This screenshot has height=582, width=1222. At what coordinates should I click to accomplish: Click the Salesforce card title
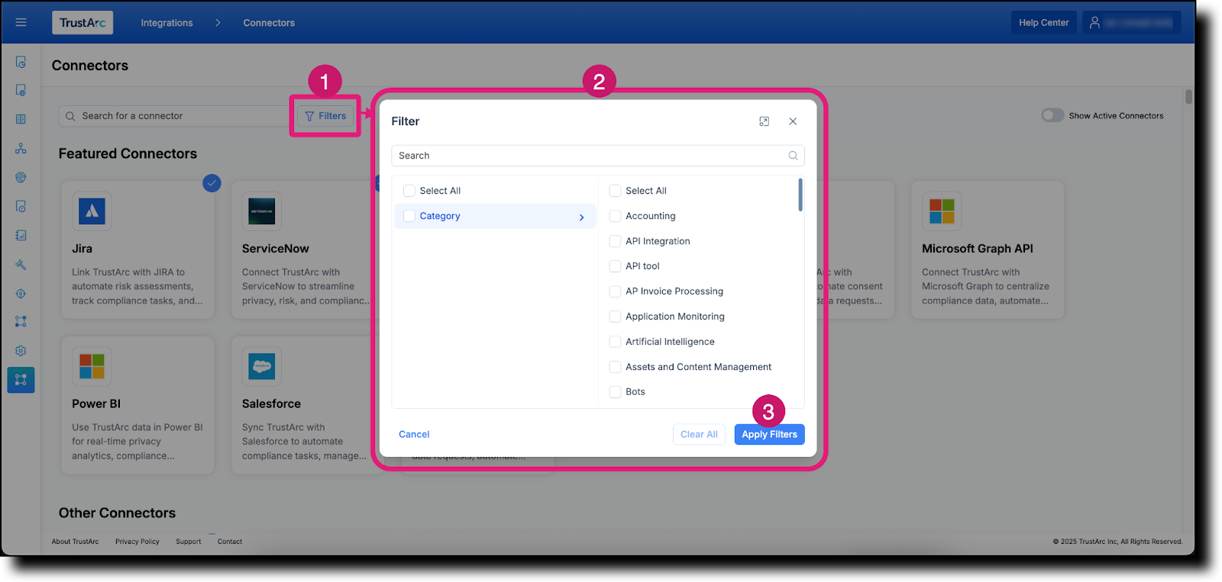coord(271,404)
